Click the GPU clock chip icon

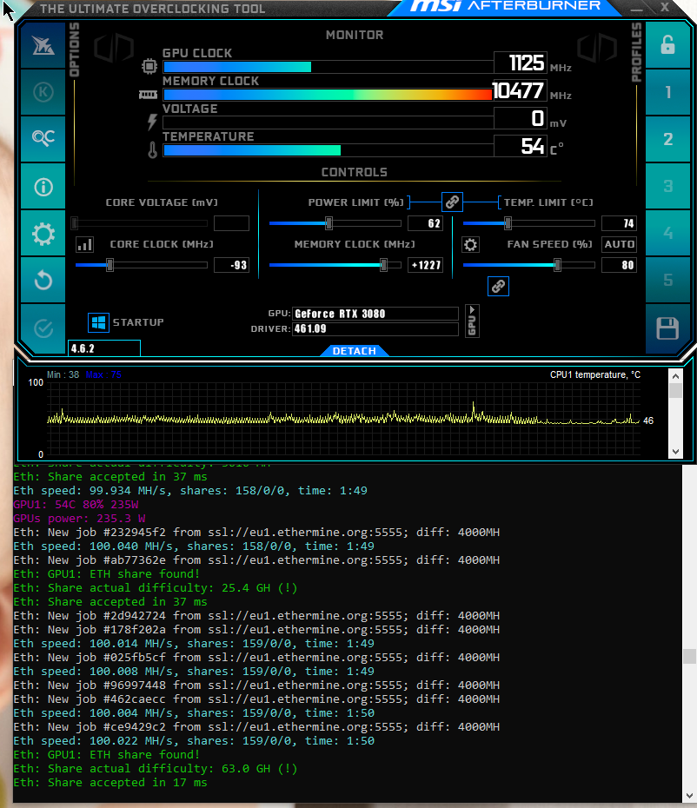(149, 66)
